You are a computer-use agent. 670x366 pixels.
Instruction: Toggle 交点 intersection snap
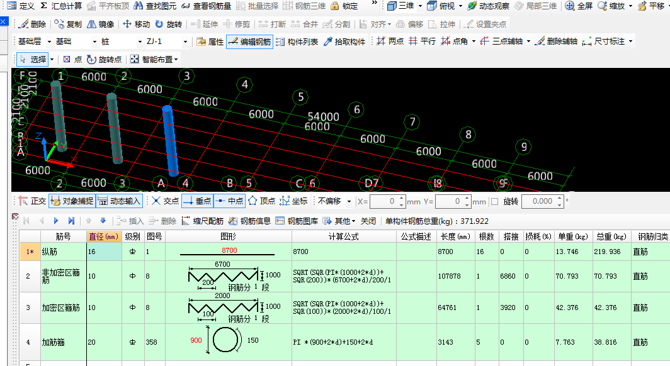click(166, 201)
